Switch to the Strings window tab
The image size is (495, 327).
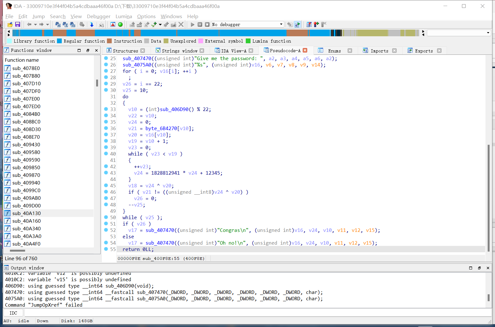(180, 51)
